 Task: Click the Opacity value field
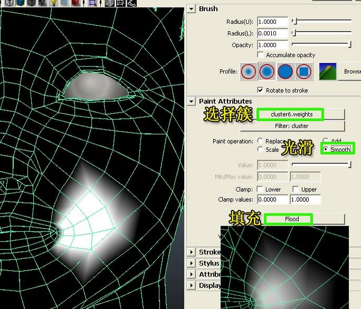272,45
